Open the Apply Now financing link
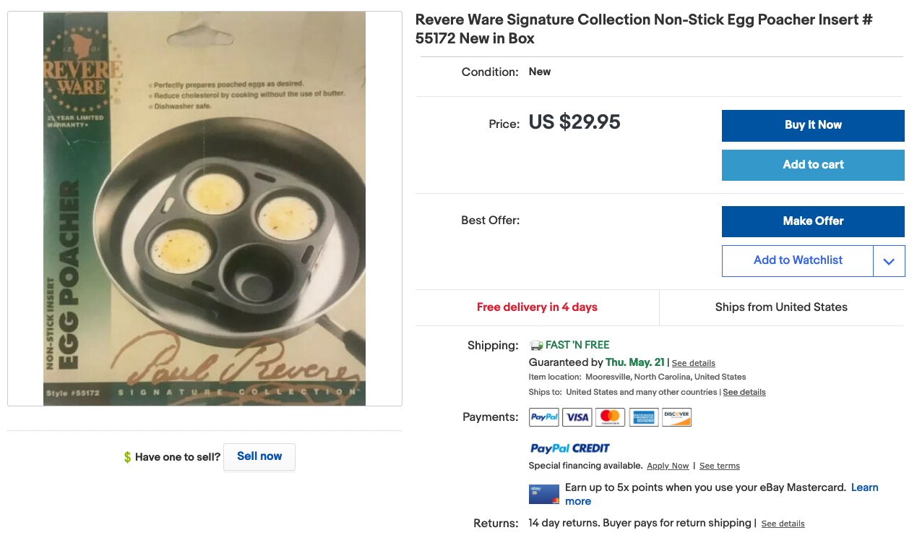Image resolution: width=917 pixels, height=559 pixels. tap(667, 466)
